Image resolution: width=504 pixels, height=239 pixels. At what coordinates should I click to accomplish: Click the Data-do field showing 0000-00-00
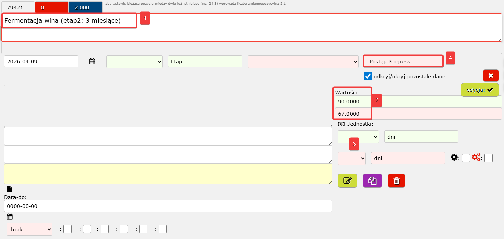tap(168, 206)
